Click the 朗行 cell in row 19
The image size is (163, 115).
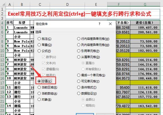point(22,92)
